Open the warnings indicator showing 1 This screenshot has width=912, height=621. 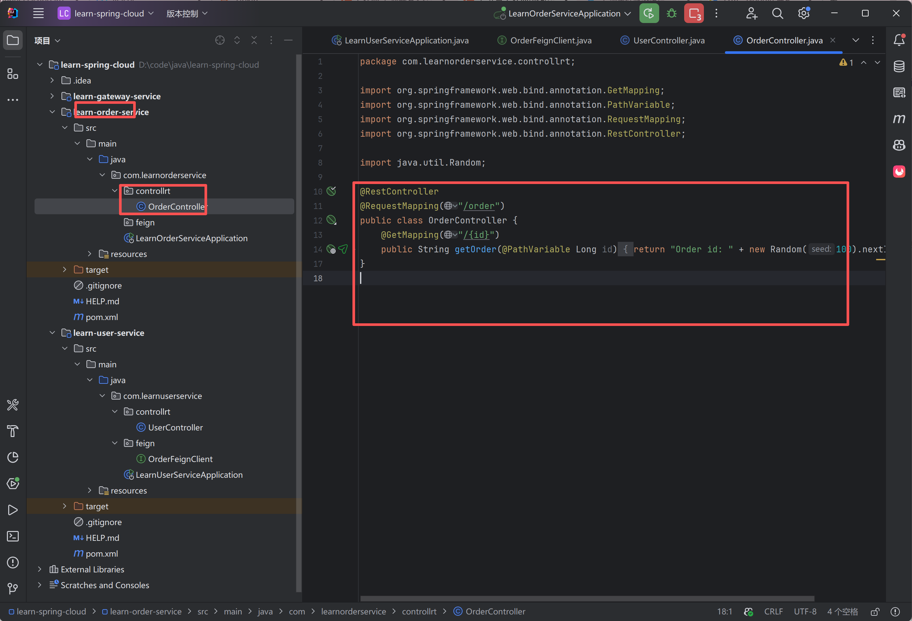coord(846,63)
